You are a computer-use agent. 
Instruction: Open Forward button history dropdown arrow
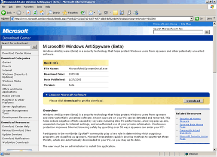[24, 13]
